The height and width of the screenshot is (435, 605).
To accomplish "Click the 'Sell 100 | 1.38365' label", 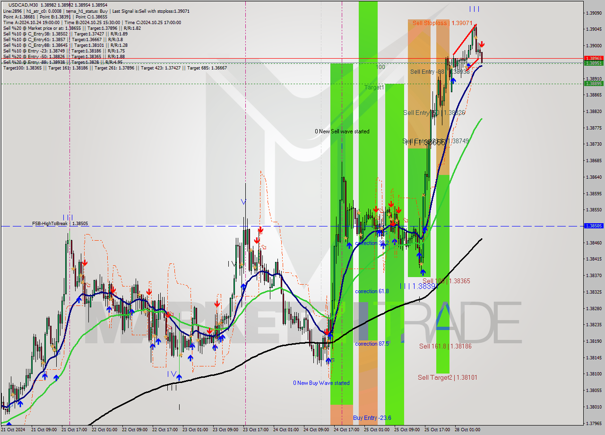I will tap(446, 281).
